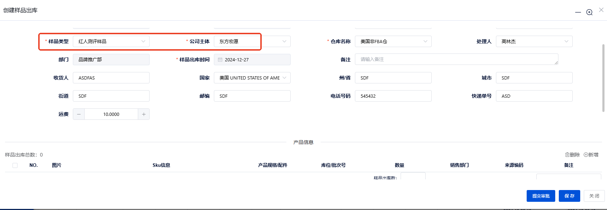Open the 仓库名称 dropdown

pyautogui.click(x=393, y=41)
